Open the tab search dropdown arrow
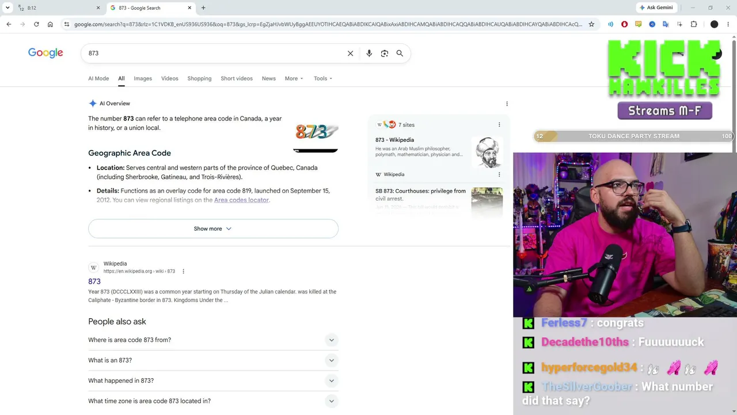The width and height of the screenshot is (737, 415). pos(7,8)
